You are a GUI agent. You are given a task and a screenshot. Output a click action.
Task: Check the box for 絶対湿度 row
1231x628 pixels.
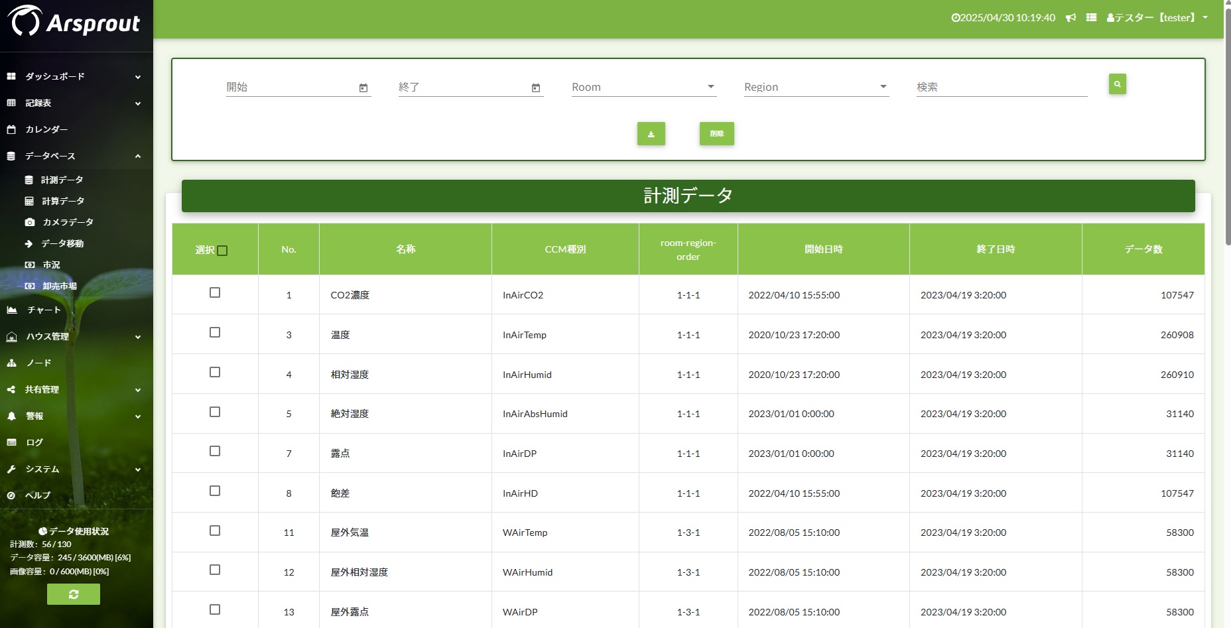click(x=215, y=412)
